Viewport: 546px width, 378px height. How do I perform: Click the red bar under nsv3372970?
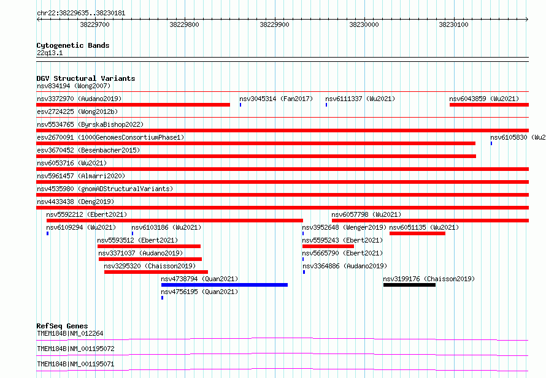point(133,105)
